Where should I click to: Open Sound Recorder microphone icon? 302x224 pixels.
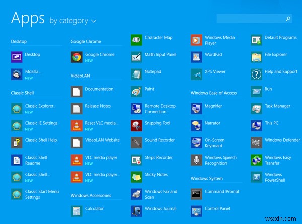click(x=136, y=143)
